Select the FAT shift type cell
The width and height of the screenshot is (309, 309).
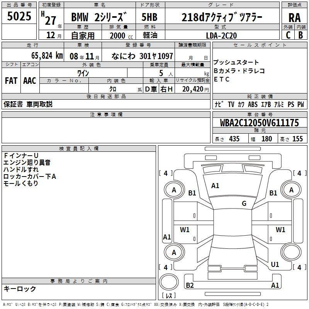(x=11, y=80)
